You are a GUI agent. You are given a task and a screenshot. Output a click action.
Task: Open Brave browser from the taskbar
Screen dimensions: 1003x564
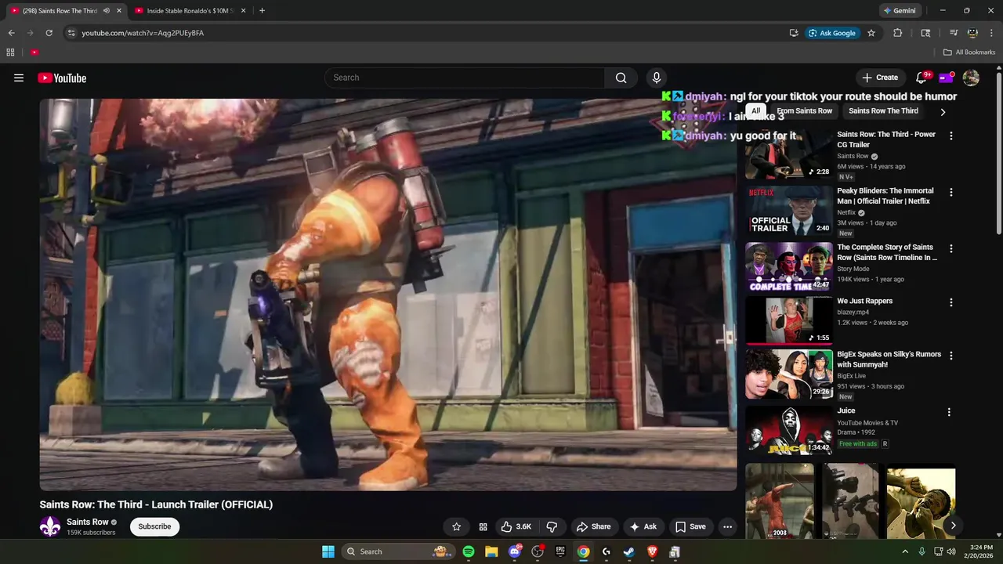[x=652, y=551]
